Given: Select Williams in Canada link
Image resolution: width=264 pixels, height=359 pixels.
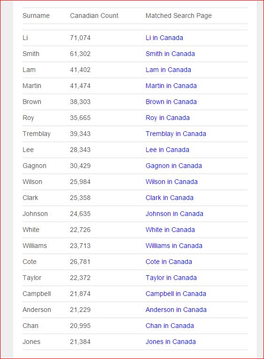Looking at the screenshot, I should [x=174, y=246].
